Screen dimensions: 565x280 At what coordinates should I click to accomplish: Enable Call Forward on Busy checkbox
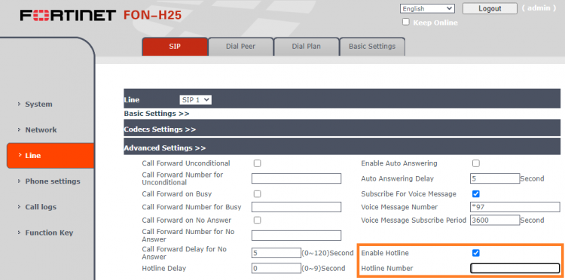click(258, 194)
